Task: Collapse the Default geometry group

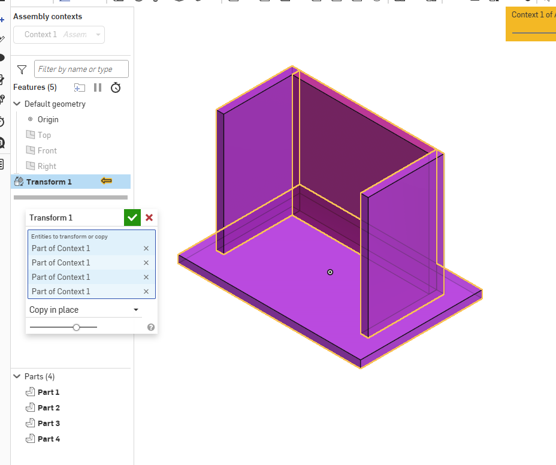Action: 17,104
